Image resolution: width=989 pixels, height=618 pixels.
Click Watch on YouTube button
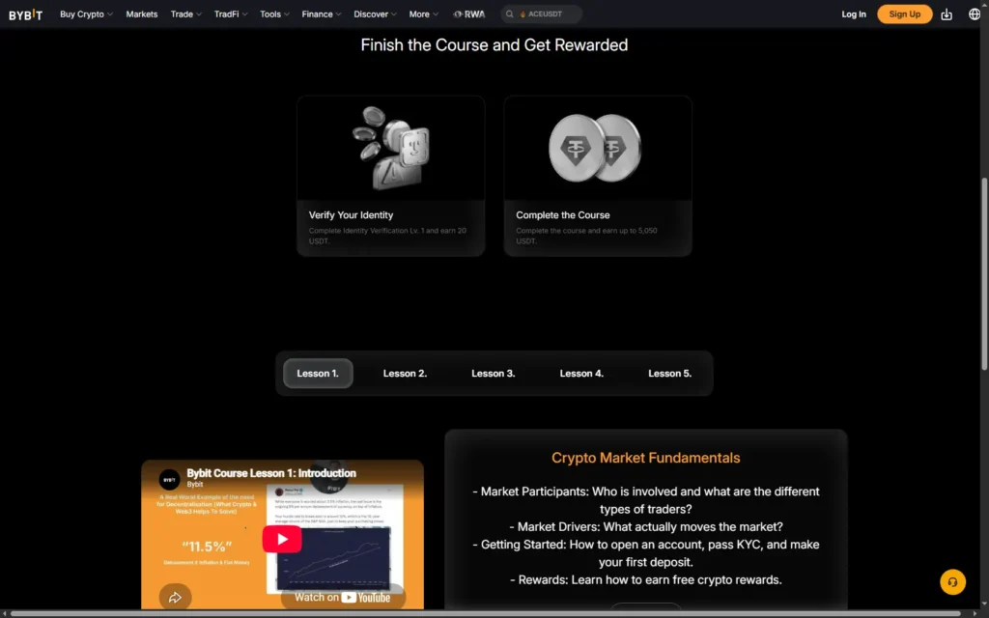[x=343, y=597]
